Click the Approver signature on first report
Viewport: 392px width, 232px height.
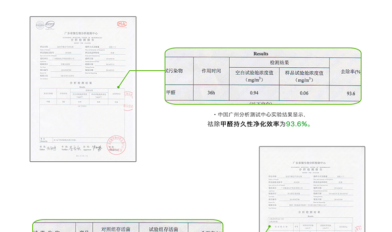click(97, 148)
